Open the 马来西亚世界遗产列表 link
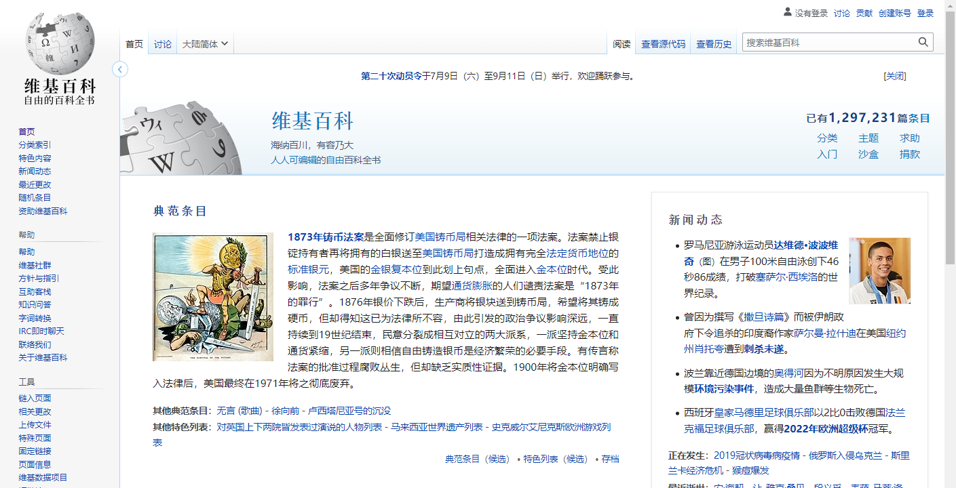 pos(437,427)
